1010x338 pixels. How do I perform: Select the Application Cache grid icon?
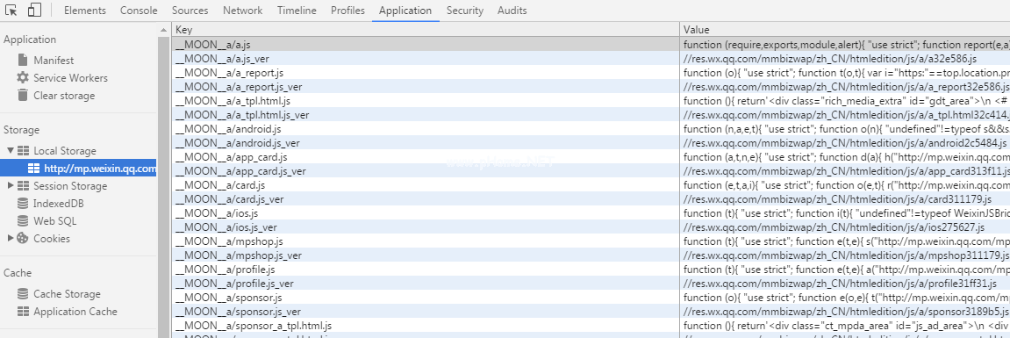pyautogui.click(x=23, y=311)
